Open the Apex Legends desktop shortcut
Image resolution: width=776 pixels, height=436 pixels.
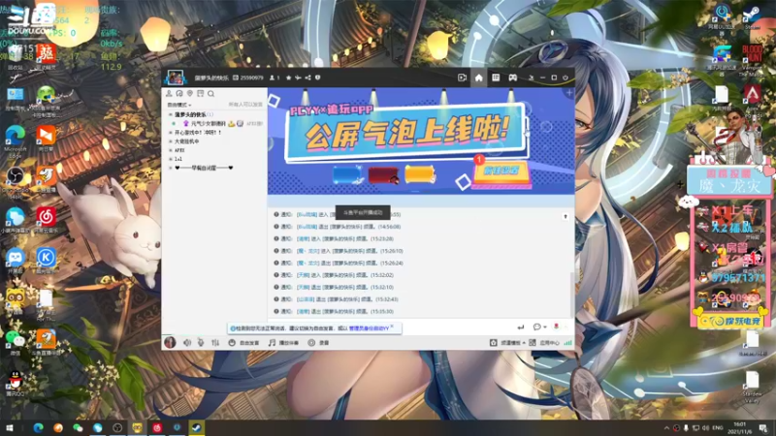[753, 101]
